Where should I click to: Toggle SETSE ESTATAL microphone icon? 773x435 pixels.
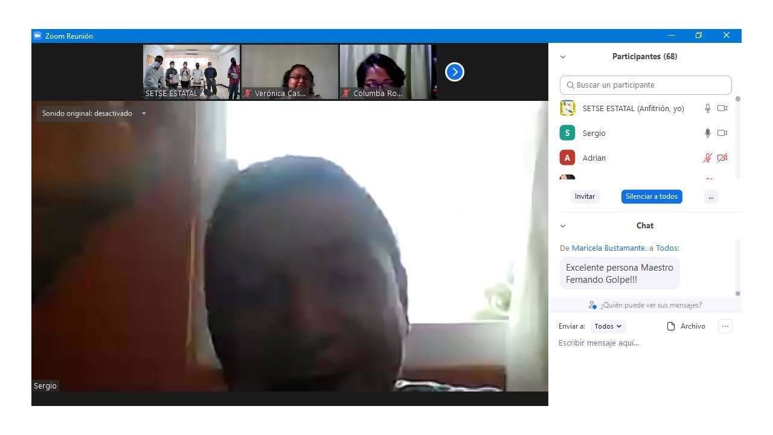click(708, 108)
